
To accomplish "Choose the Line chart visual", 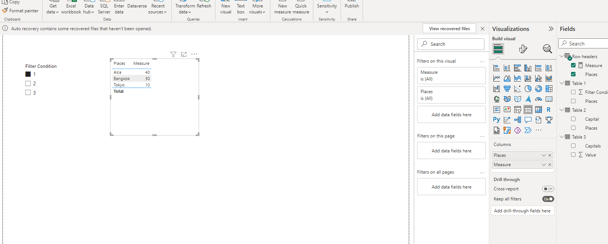I will (x=496, y=78).
